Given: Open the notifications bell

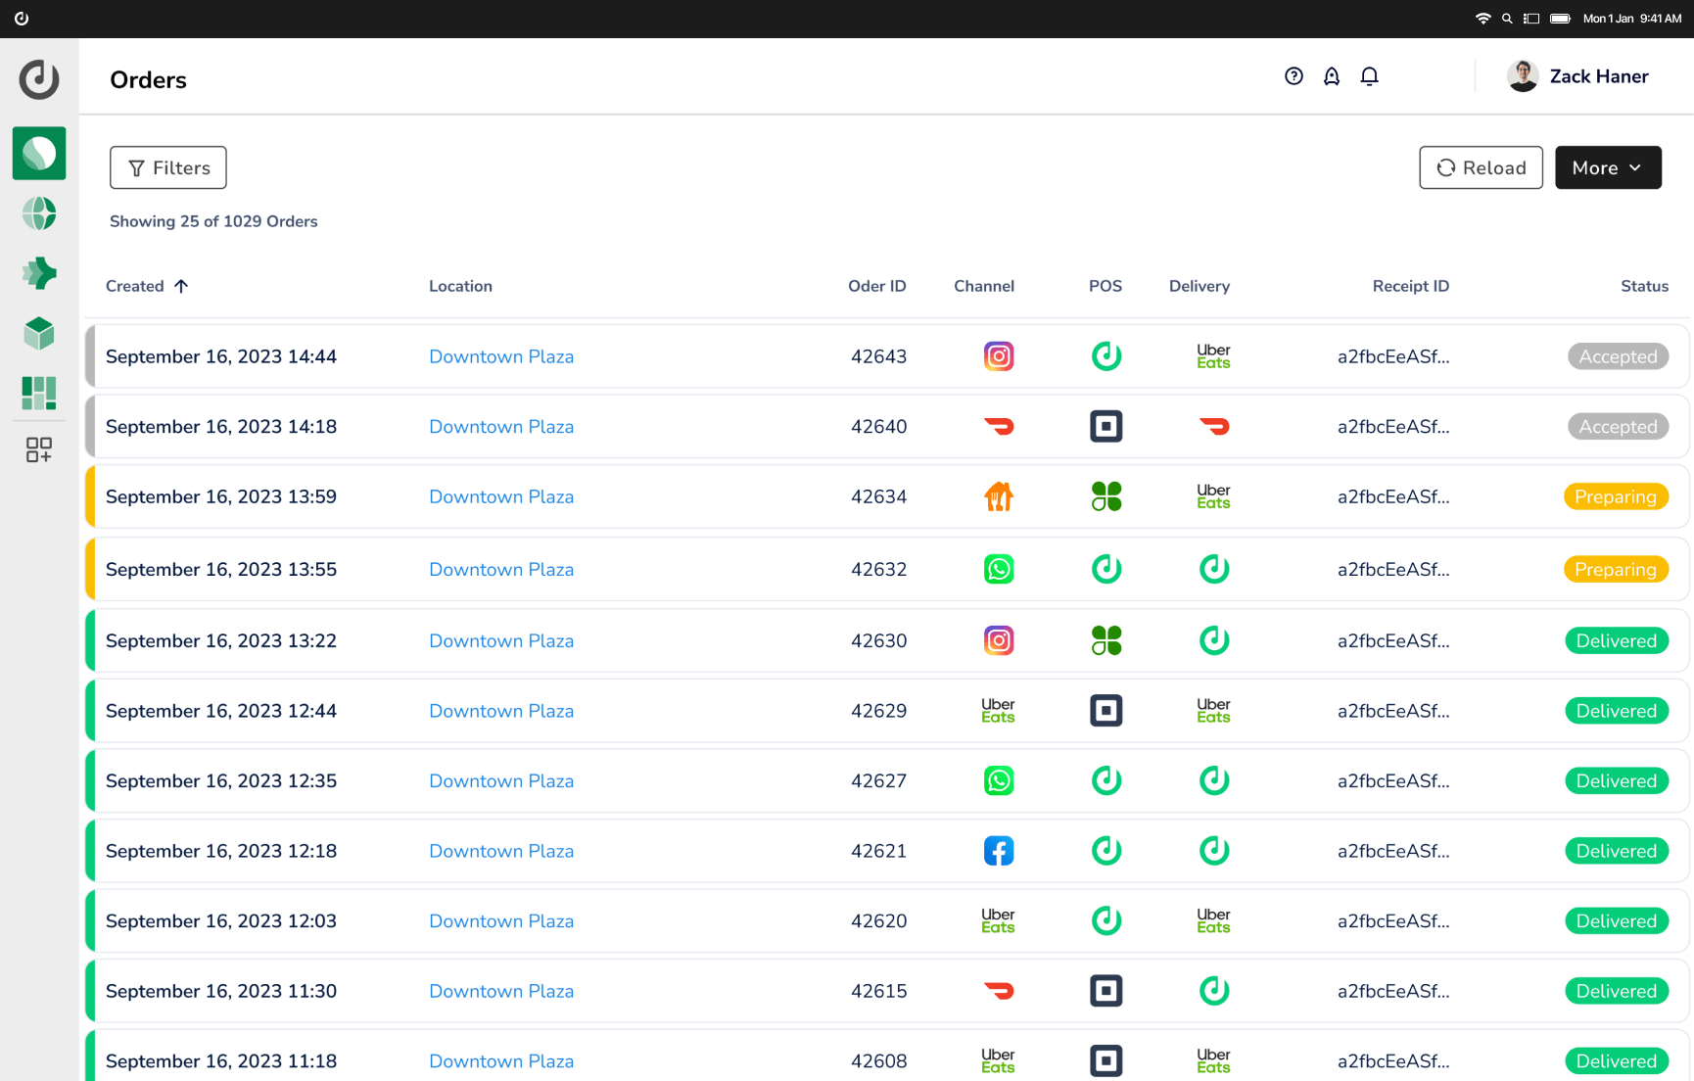Looking at the screenshot, I should click(1369, 76).
